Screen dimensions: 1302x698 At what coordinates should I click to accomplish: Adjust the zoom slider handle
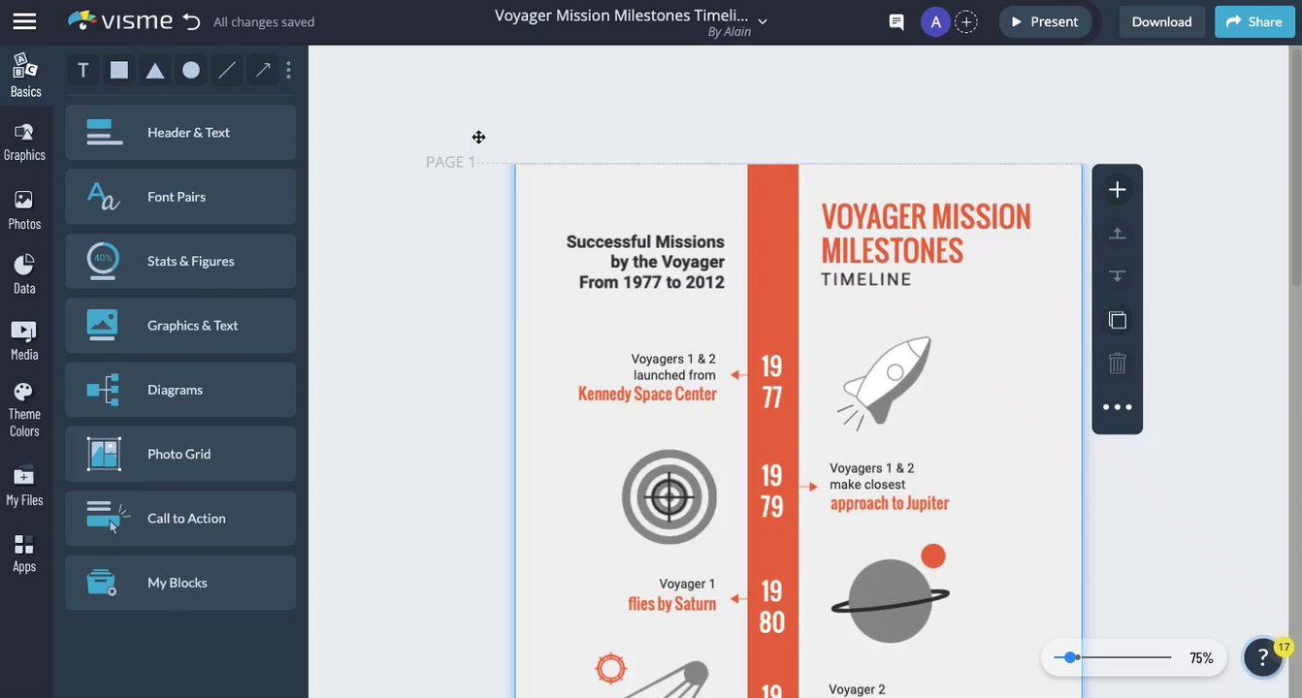pos(1071,657)
